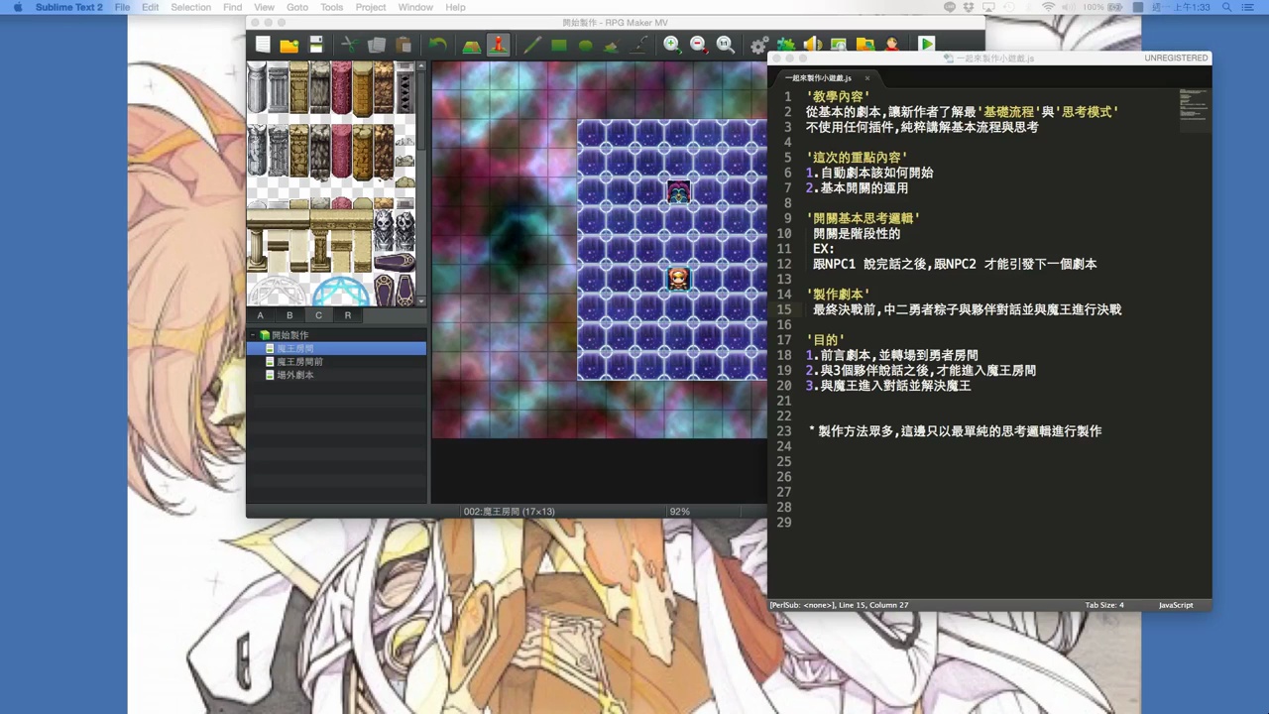Select tileset tab C
The width and height of the screenshot is (1269, 714).
(318, 315)
